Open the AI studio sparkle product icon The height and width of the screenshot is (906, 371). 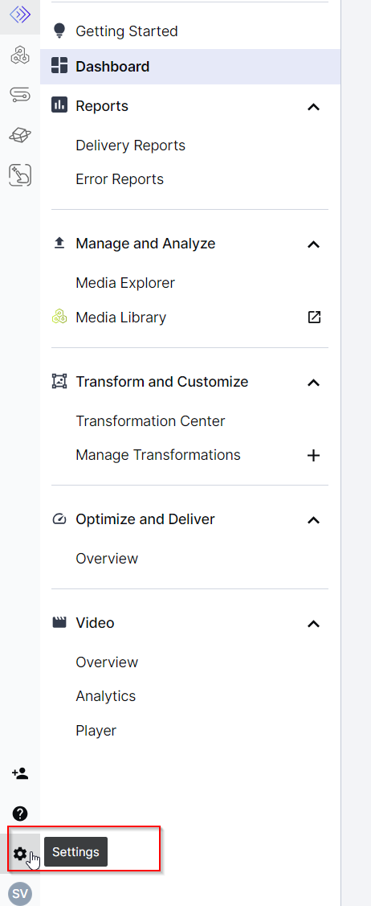coord(20,174)
